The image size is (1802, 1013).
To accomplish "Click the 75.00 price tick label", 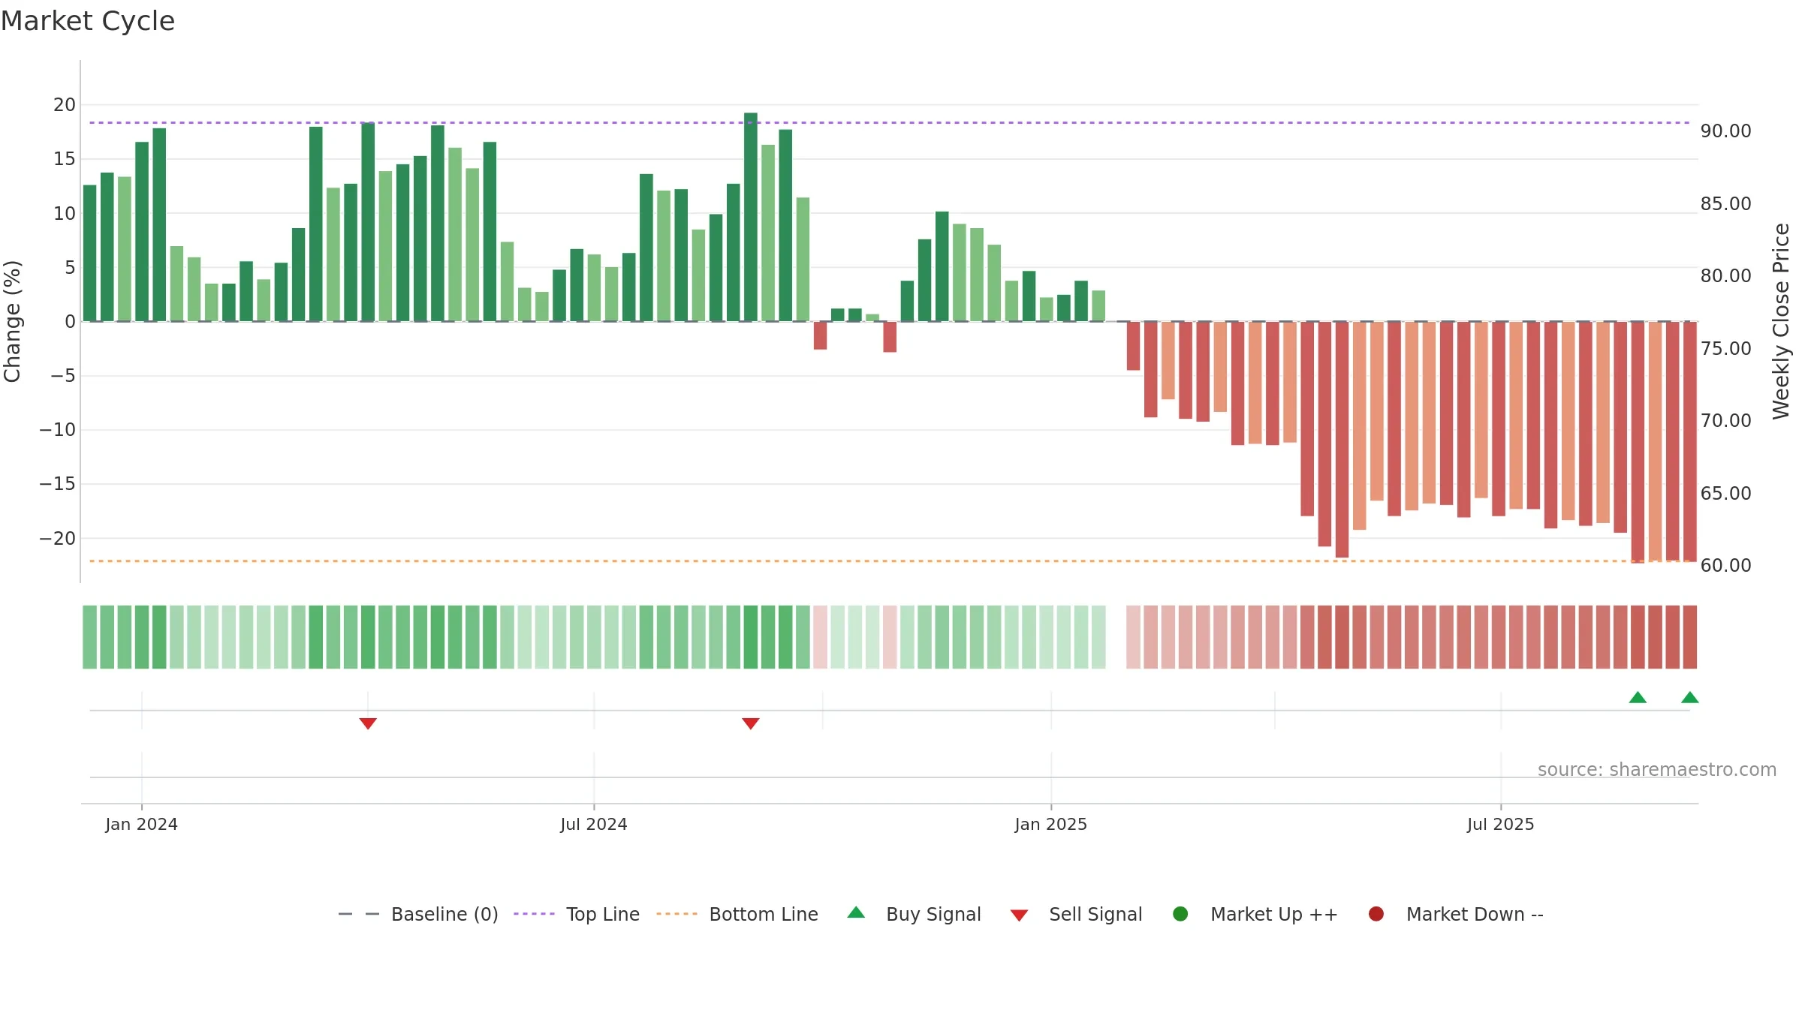I will tap(1725, 349).
